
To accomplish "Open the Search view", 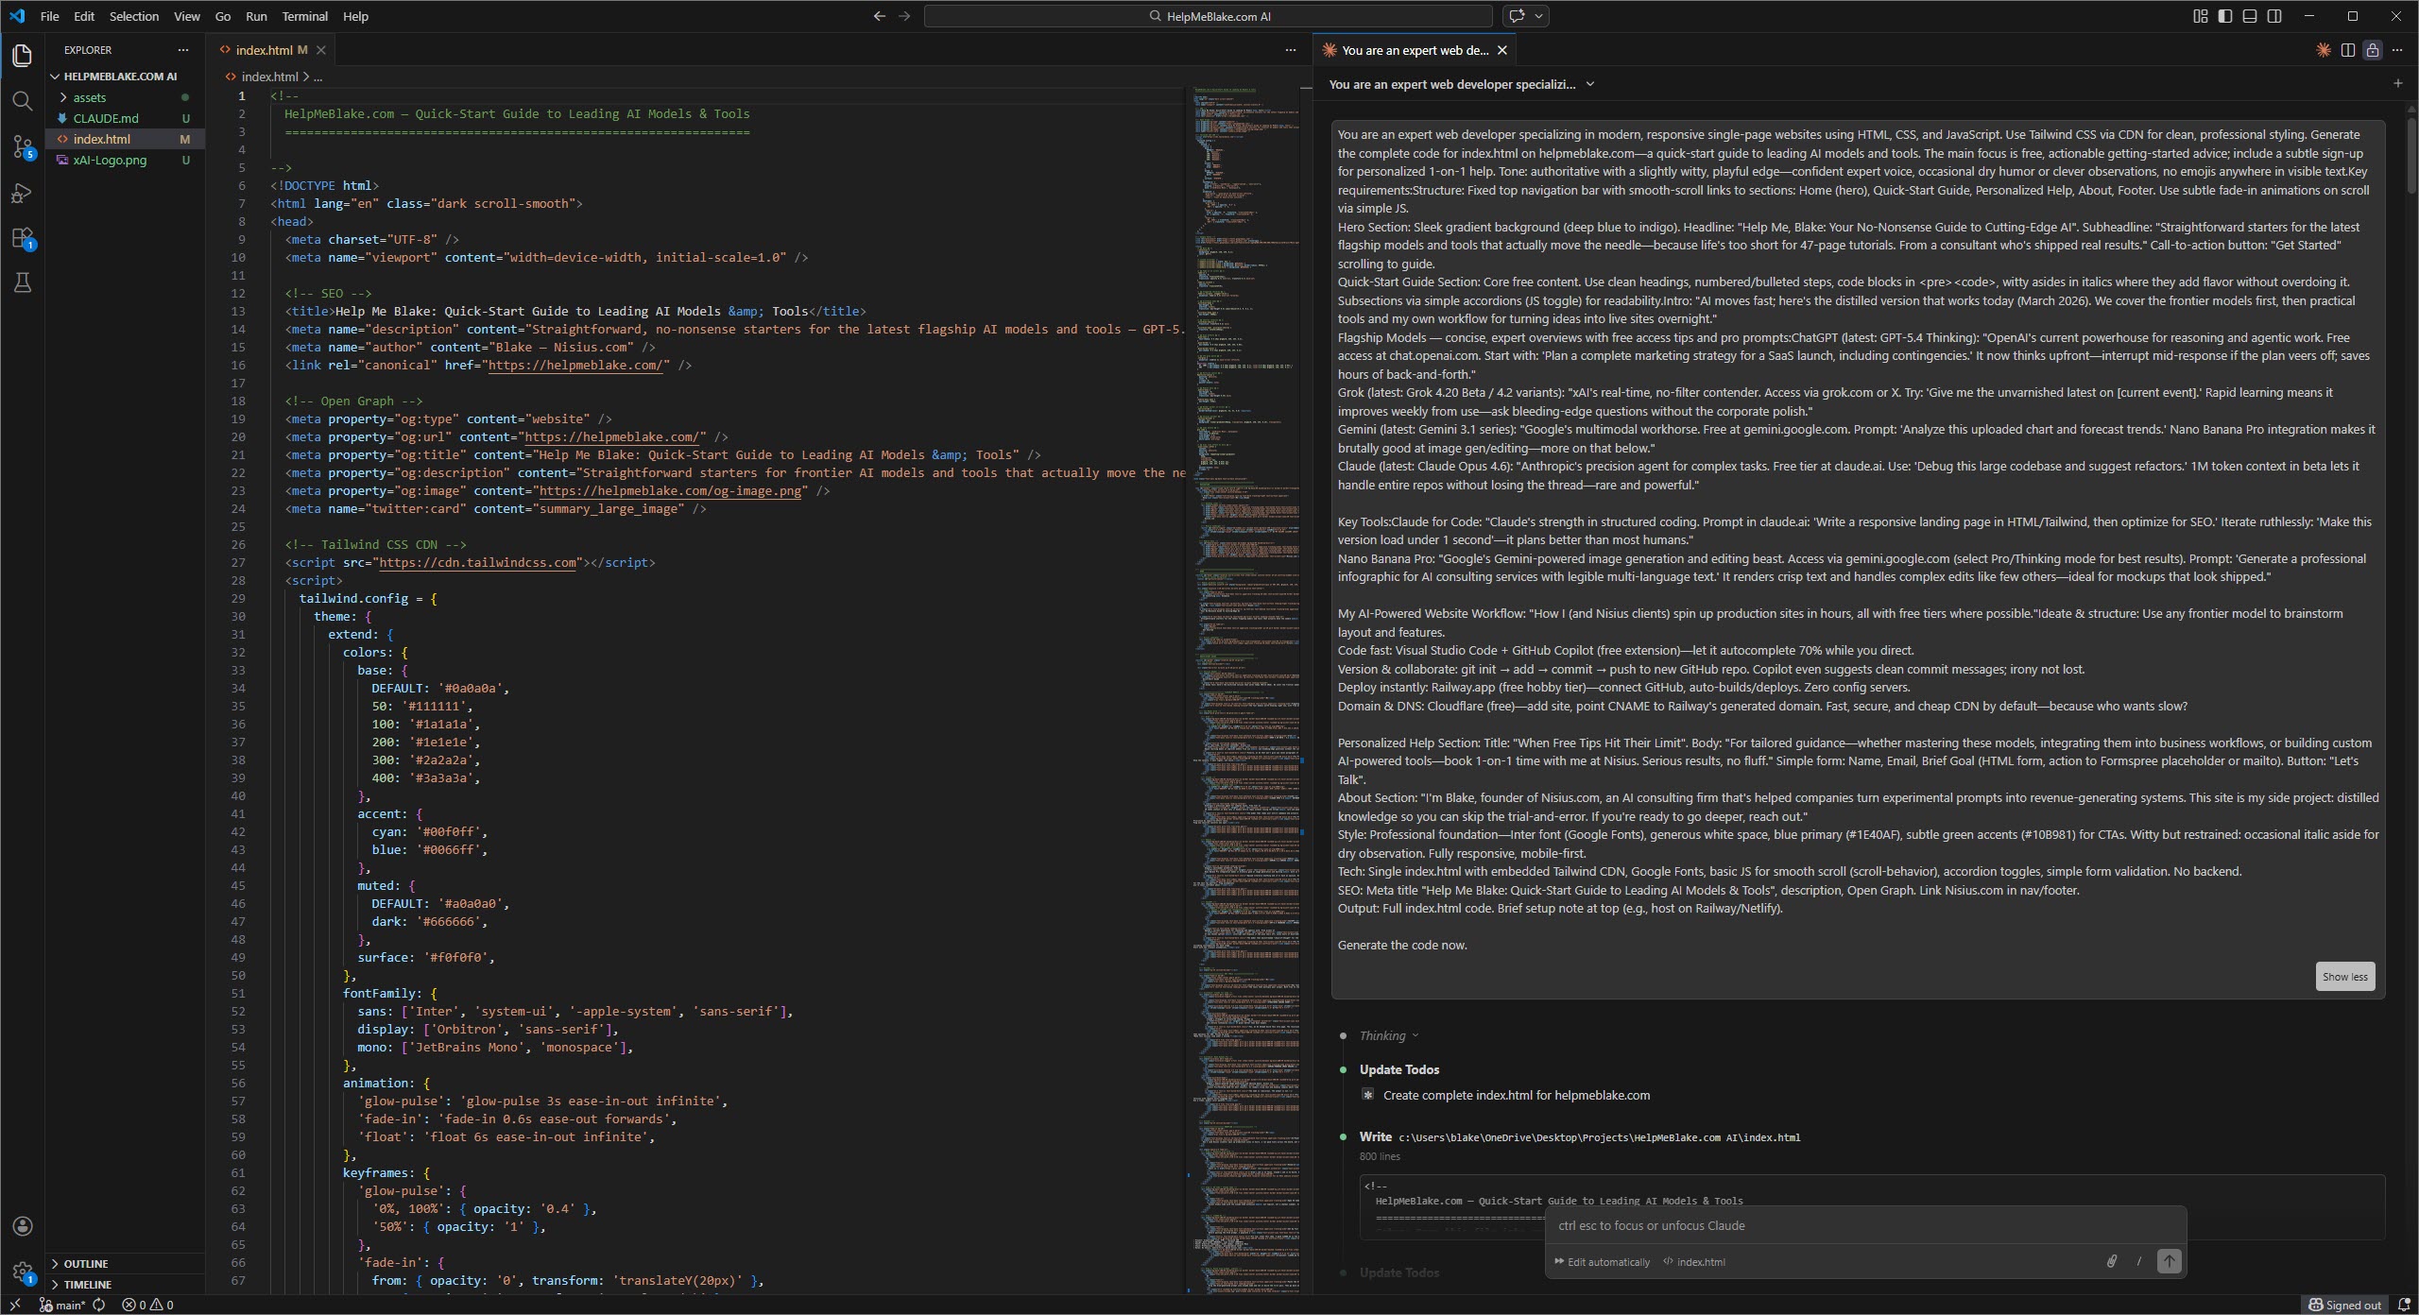I will (x=23, y=101).
